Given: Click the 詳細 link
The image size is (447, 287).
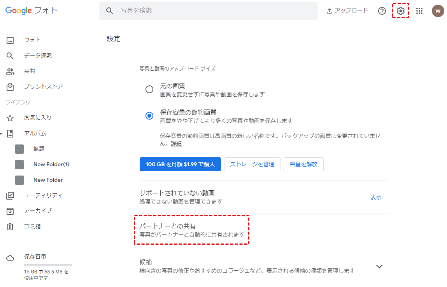Looking at the screenshot, I should pos(176,144).
